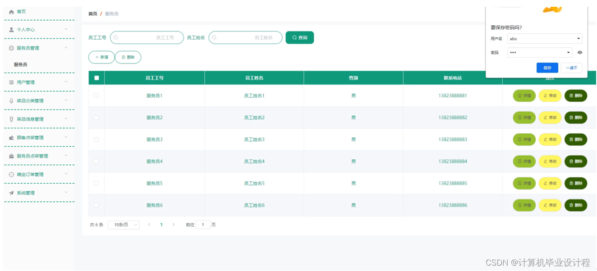This screenshot has width=597, height=271.
Task: Toggle the select-all checkbox in table header
Action: (96, 78)
